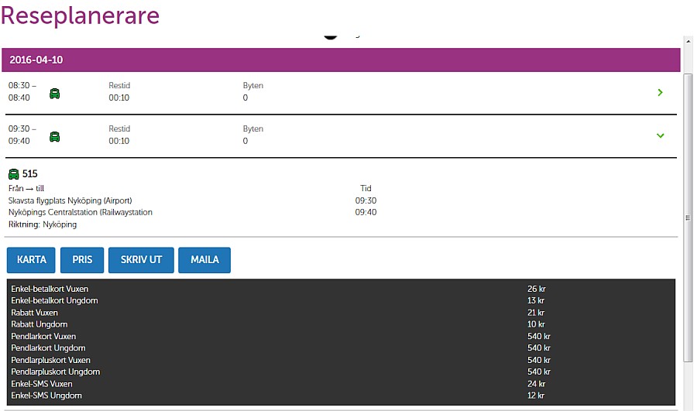Viewport: 697px width, 411px height.
Task: Select the 08:30 – 08:40 departure time
Action: coord(22,91)
